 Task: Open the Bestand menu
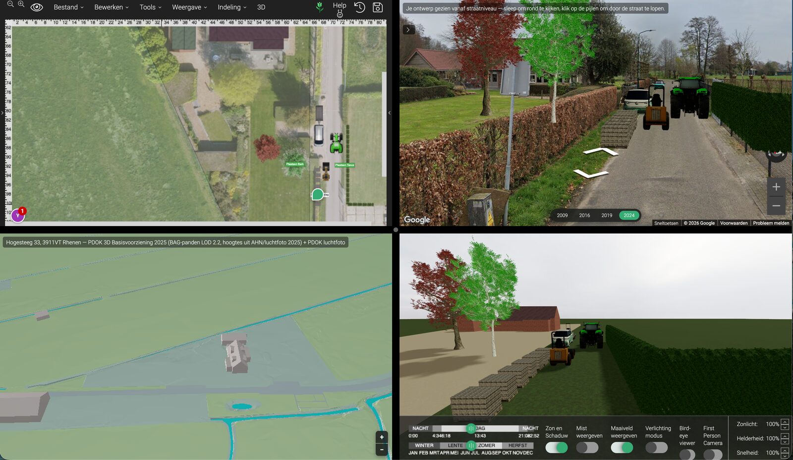click(x=68, y=7)
